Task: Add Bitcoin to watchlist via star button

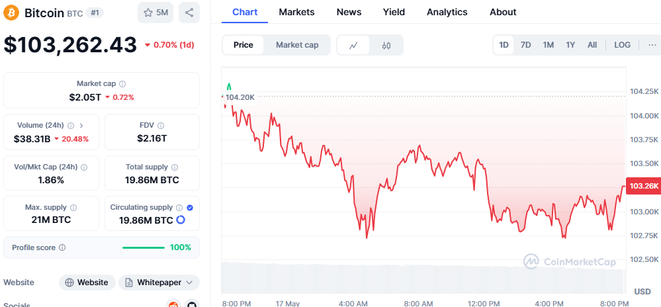Action: tap(155, 13)
